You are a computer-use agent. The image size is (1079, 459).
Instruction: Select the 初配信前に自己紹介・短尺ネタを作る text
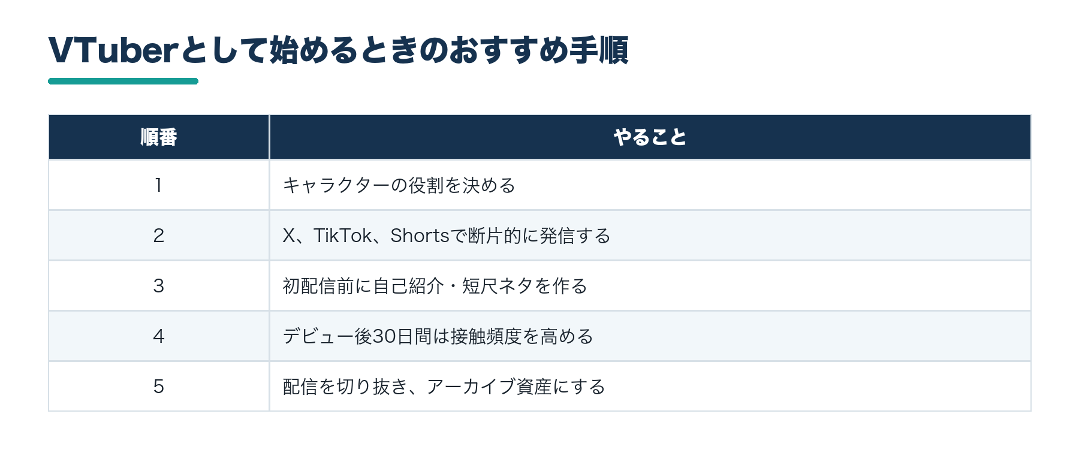pyautogui.click(x=435, y=286)
